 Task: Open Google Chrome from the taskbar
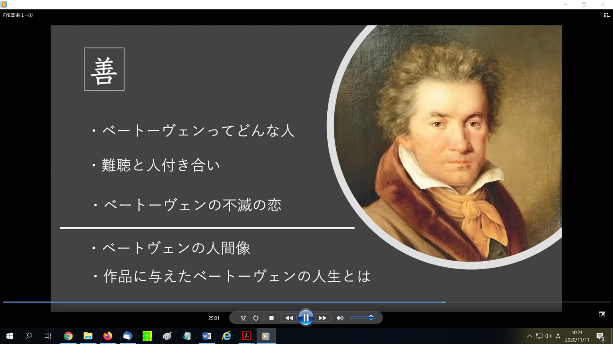(68, 336)
